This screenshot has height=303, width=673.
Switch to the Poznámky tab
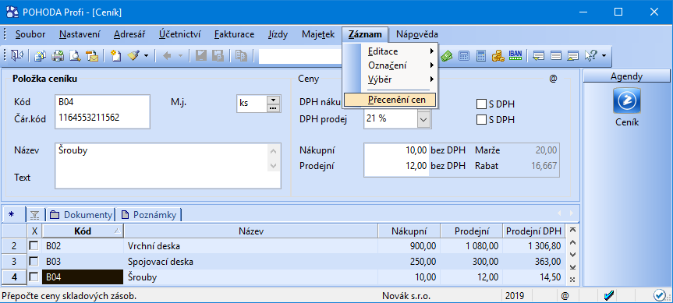(148, 215)
